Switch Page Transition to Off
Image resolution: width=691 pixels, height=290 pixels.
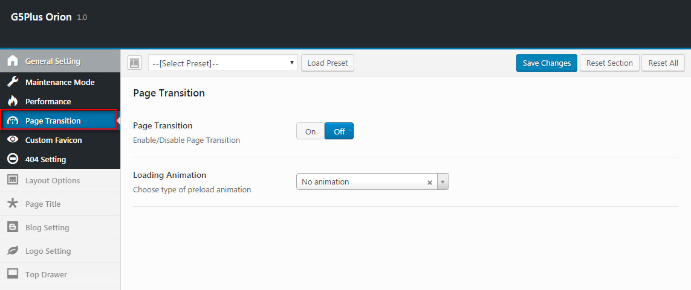point(339,131)
